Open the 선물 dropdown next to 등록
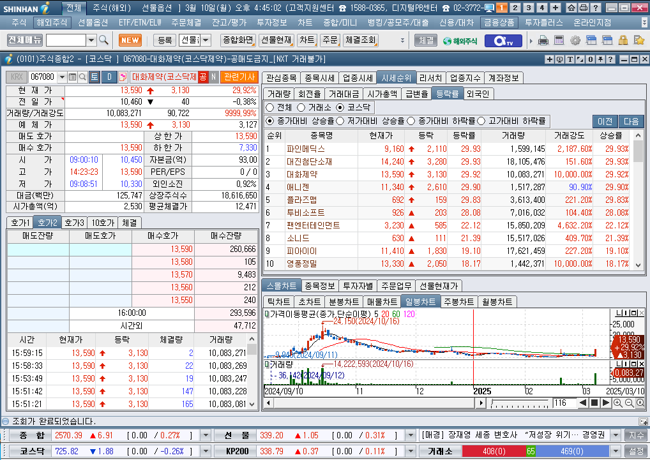This screenshot has width=650, height=460. coord(206,40)
